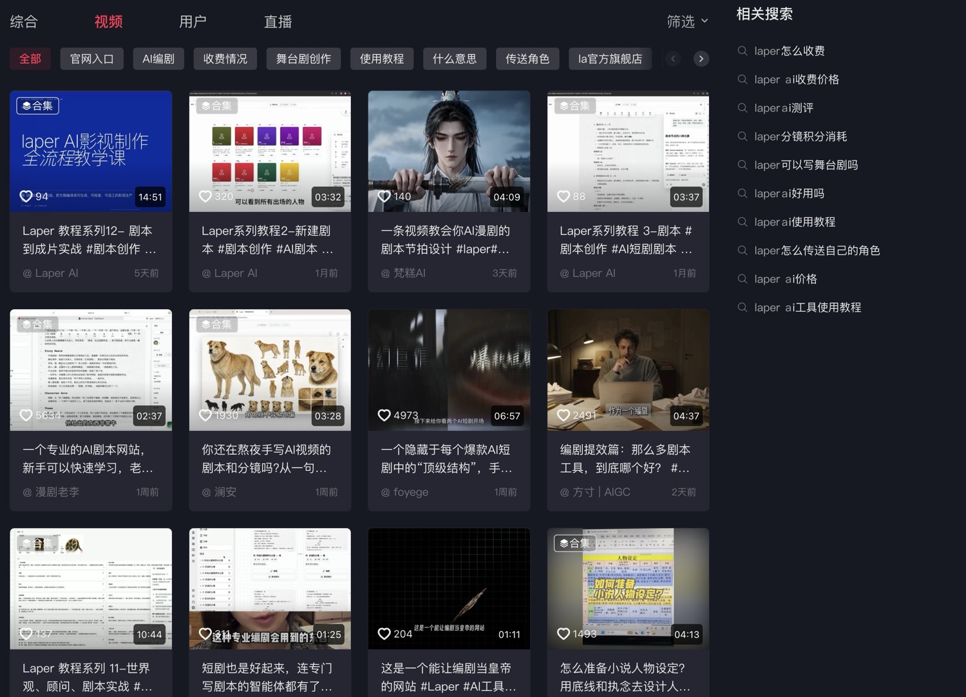Click the 合集 badge on the dog breeds video
This screenshot has height=697, width=966.
point(216,324)
